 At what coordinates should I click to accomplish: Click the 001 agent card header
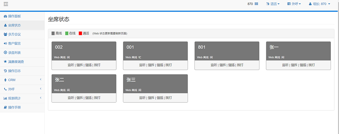tap(156, 51)
